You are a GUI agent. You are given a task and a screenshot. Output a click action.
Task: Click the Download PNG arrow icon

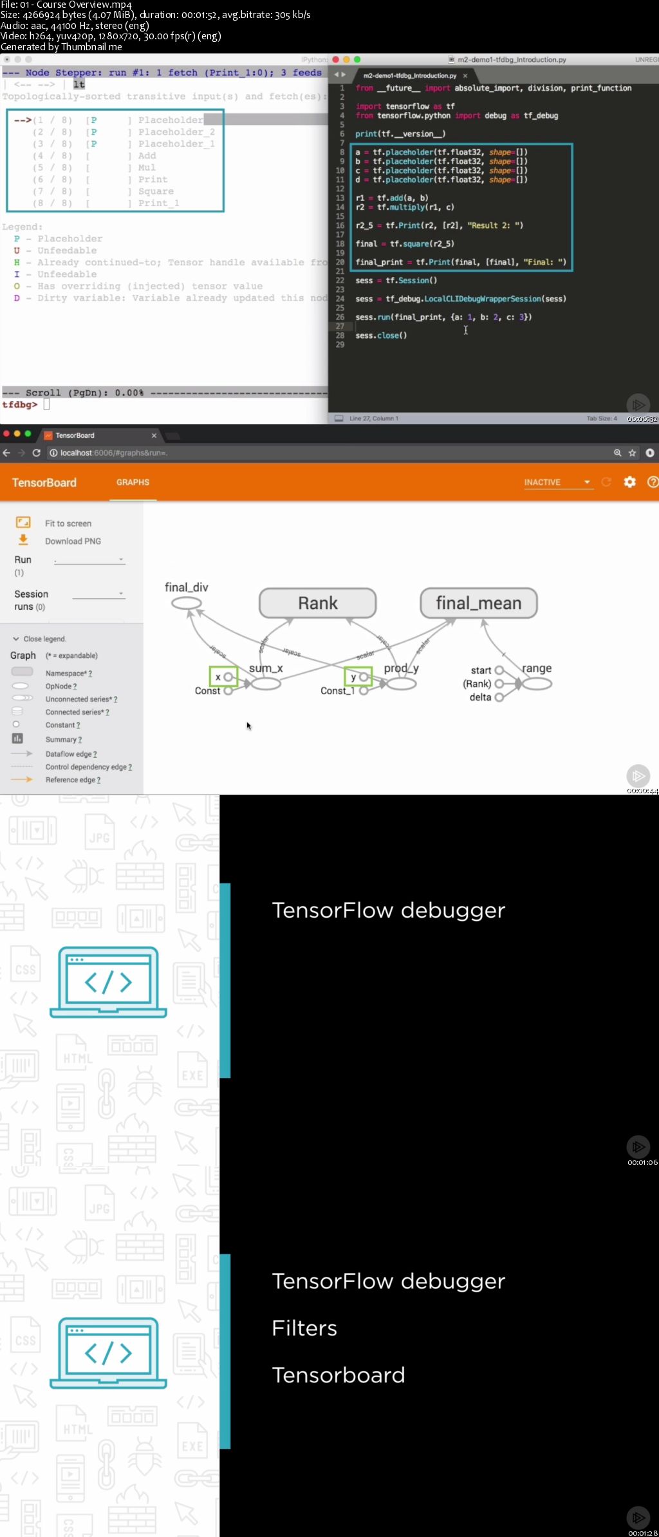[23, 540]
